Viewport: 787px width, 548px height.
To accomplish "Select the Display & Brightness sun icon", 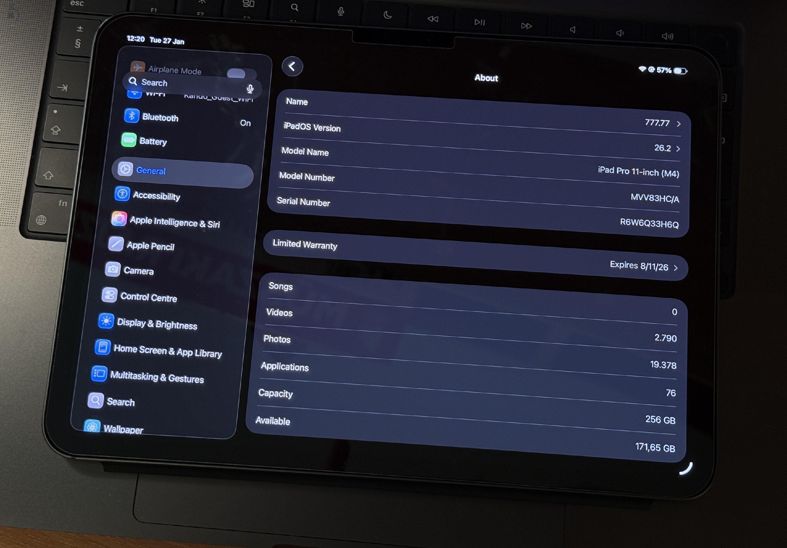I will coord(107,321).
